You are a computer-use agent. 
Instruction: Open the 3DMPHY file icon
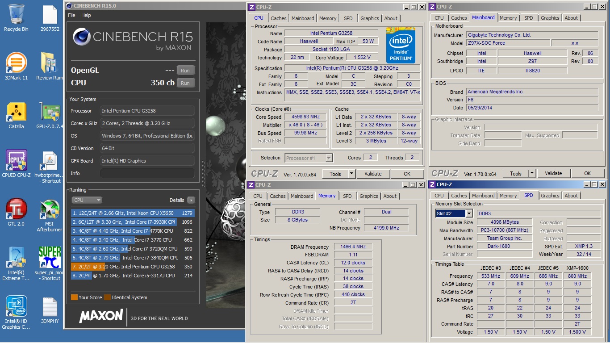click(x=50, y=309)
